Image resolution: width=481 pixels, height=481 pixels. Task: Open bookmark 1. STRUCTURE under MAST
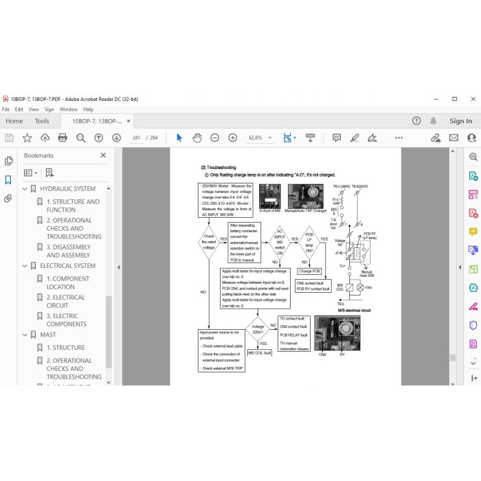pos(66,348)
